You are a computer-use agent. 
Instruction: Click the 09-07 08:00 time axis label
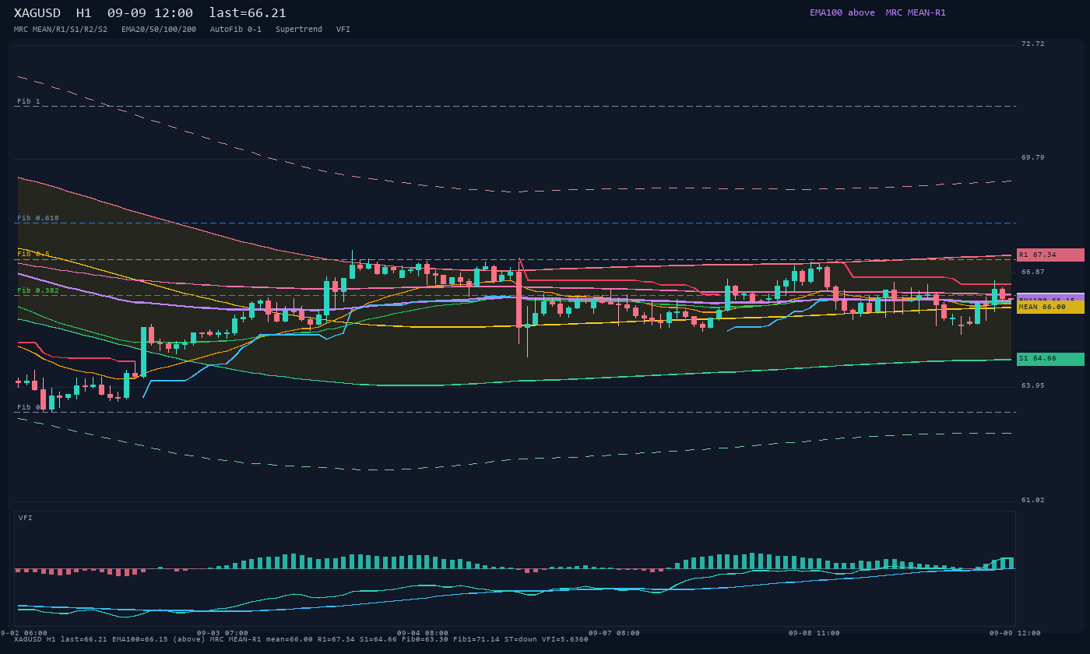click(614, 633)
